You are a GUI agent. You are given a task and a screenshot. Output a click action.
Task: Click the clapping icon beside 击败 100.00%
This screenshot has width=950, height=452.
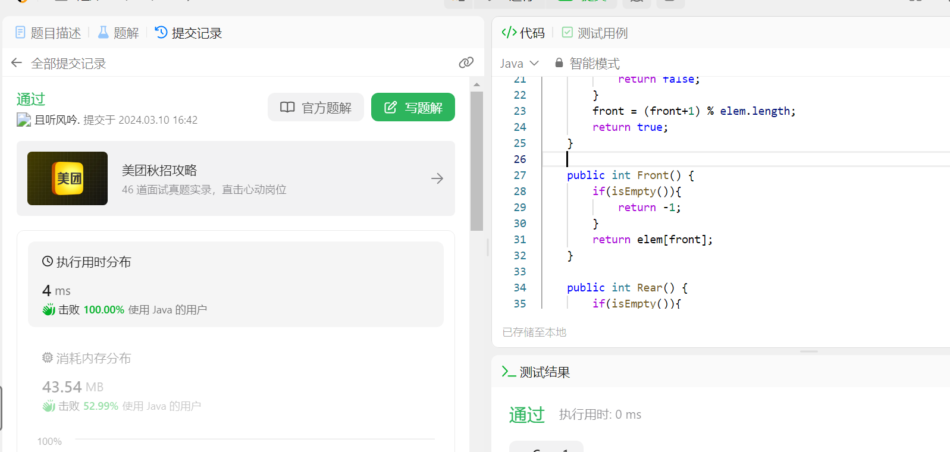tap(49, 309)
